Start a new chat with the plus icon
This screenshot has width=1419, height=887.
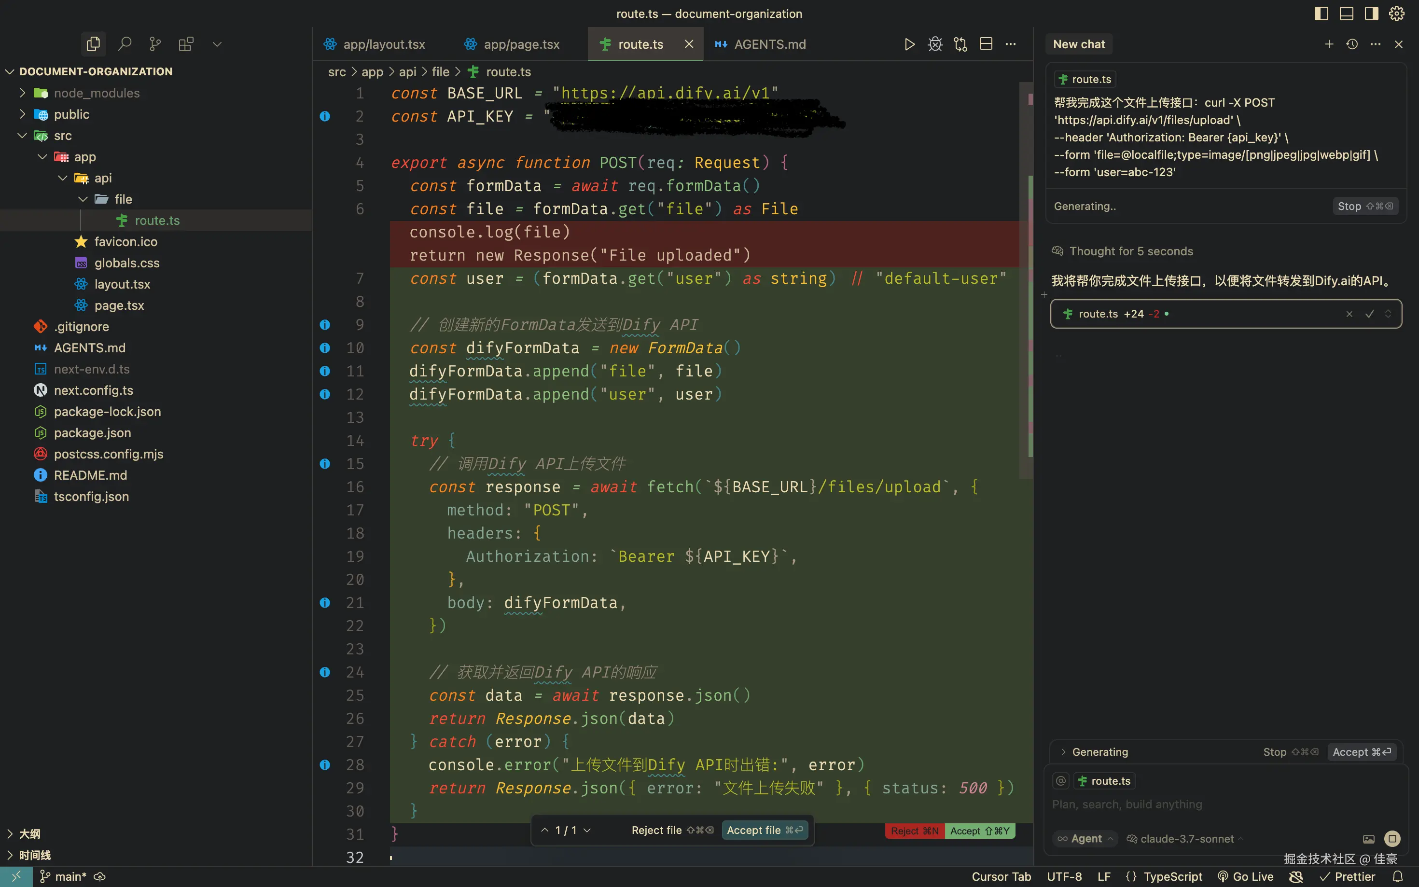click(x=1329, y=44)
